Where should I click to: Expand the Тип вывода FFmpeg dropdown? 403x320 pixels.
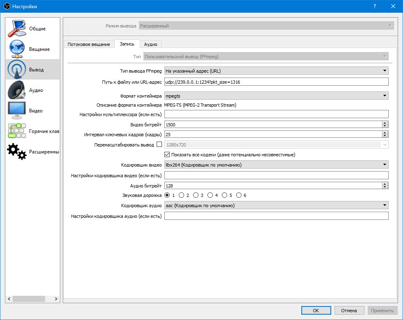coord(276,71)
